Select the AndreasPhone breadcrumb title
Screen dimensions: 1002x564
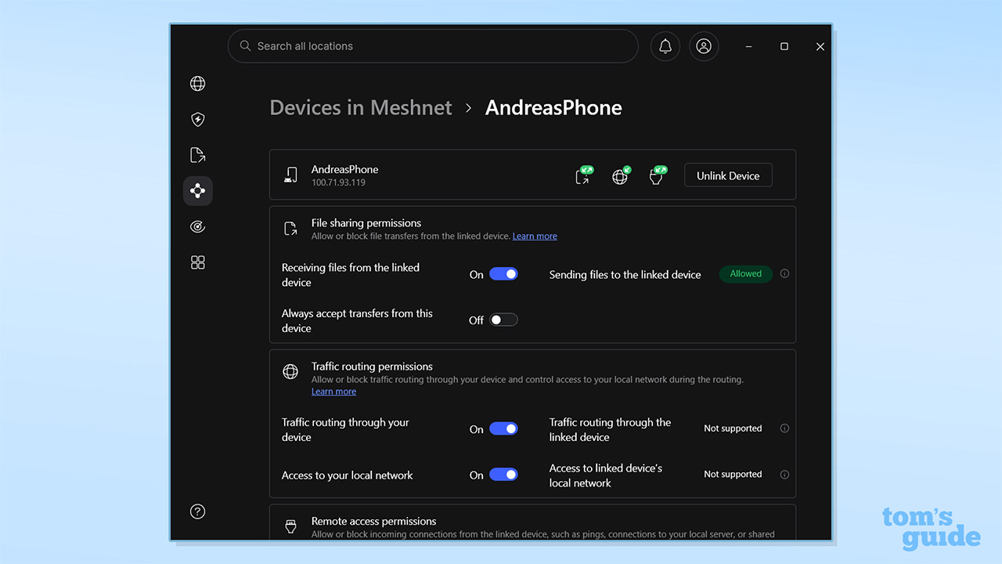(x=553, y=107)
